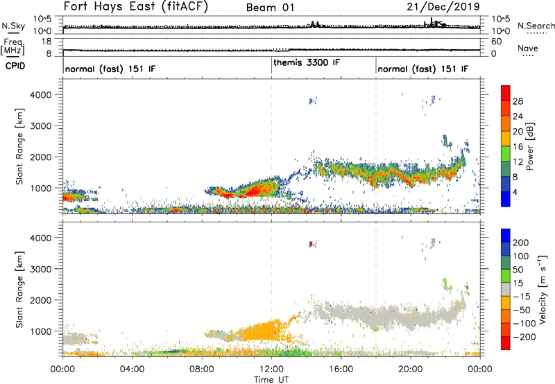
Task: Click the 'Velocity [m s-1]' color bar title
Action: point(543,290)
